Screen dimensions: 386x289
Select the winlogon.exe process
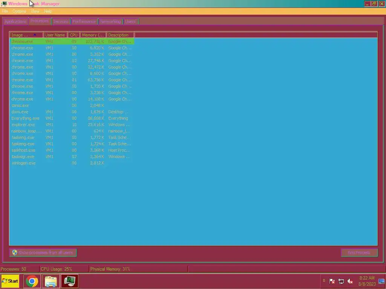(72, 163)
